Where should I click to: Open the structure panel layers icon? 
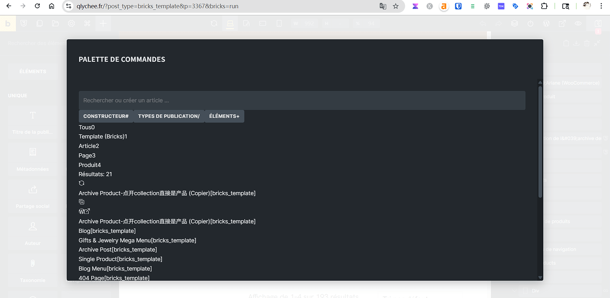[x=515, y=23]
